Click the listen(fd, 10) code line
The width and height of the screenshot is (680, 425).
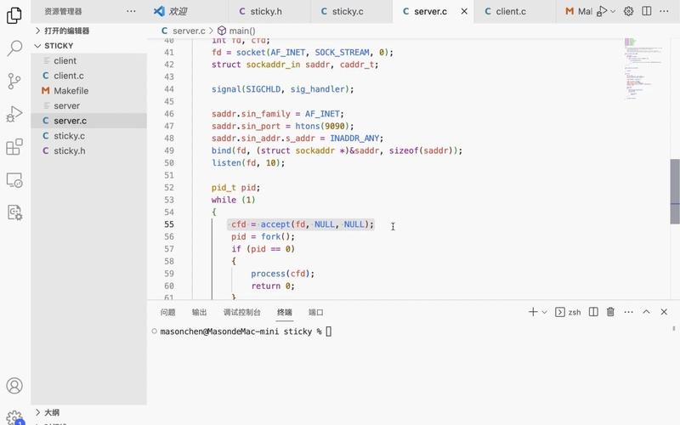tap(248, 163)
